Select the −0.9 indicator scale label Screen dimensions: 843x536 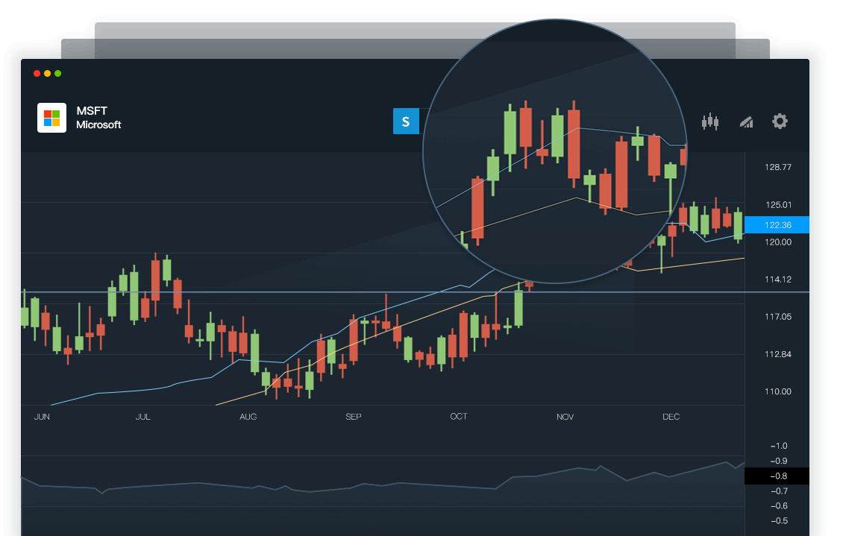[779, 461]
